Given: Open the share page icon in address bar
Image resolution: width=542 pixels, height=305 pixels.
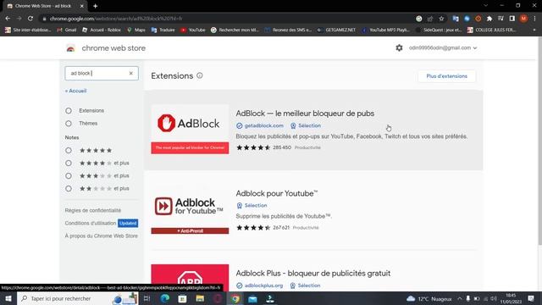Looking at the screenshot, I should (x=430, y=19).
